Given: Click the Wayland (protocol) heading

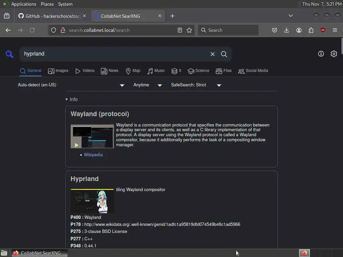Looking at the screenshot, I should pos(100,114).
